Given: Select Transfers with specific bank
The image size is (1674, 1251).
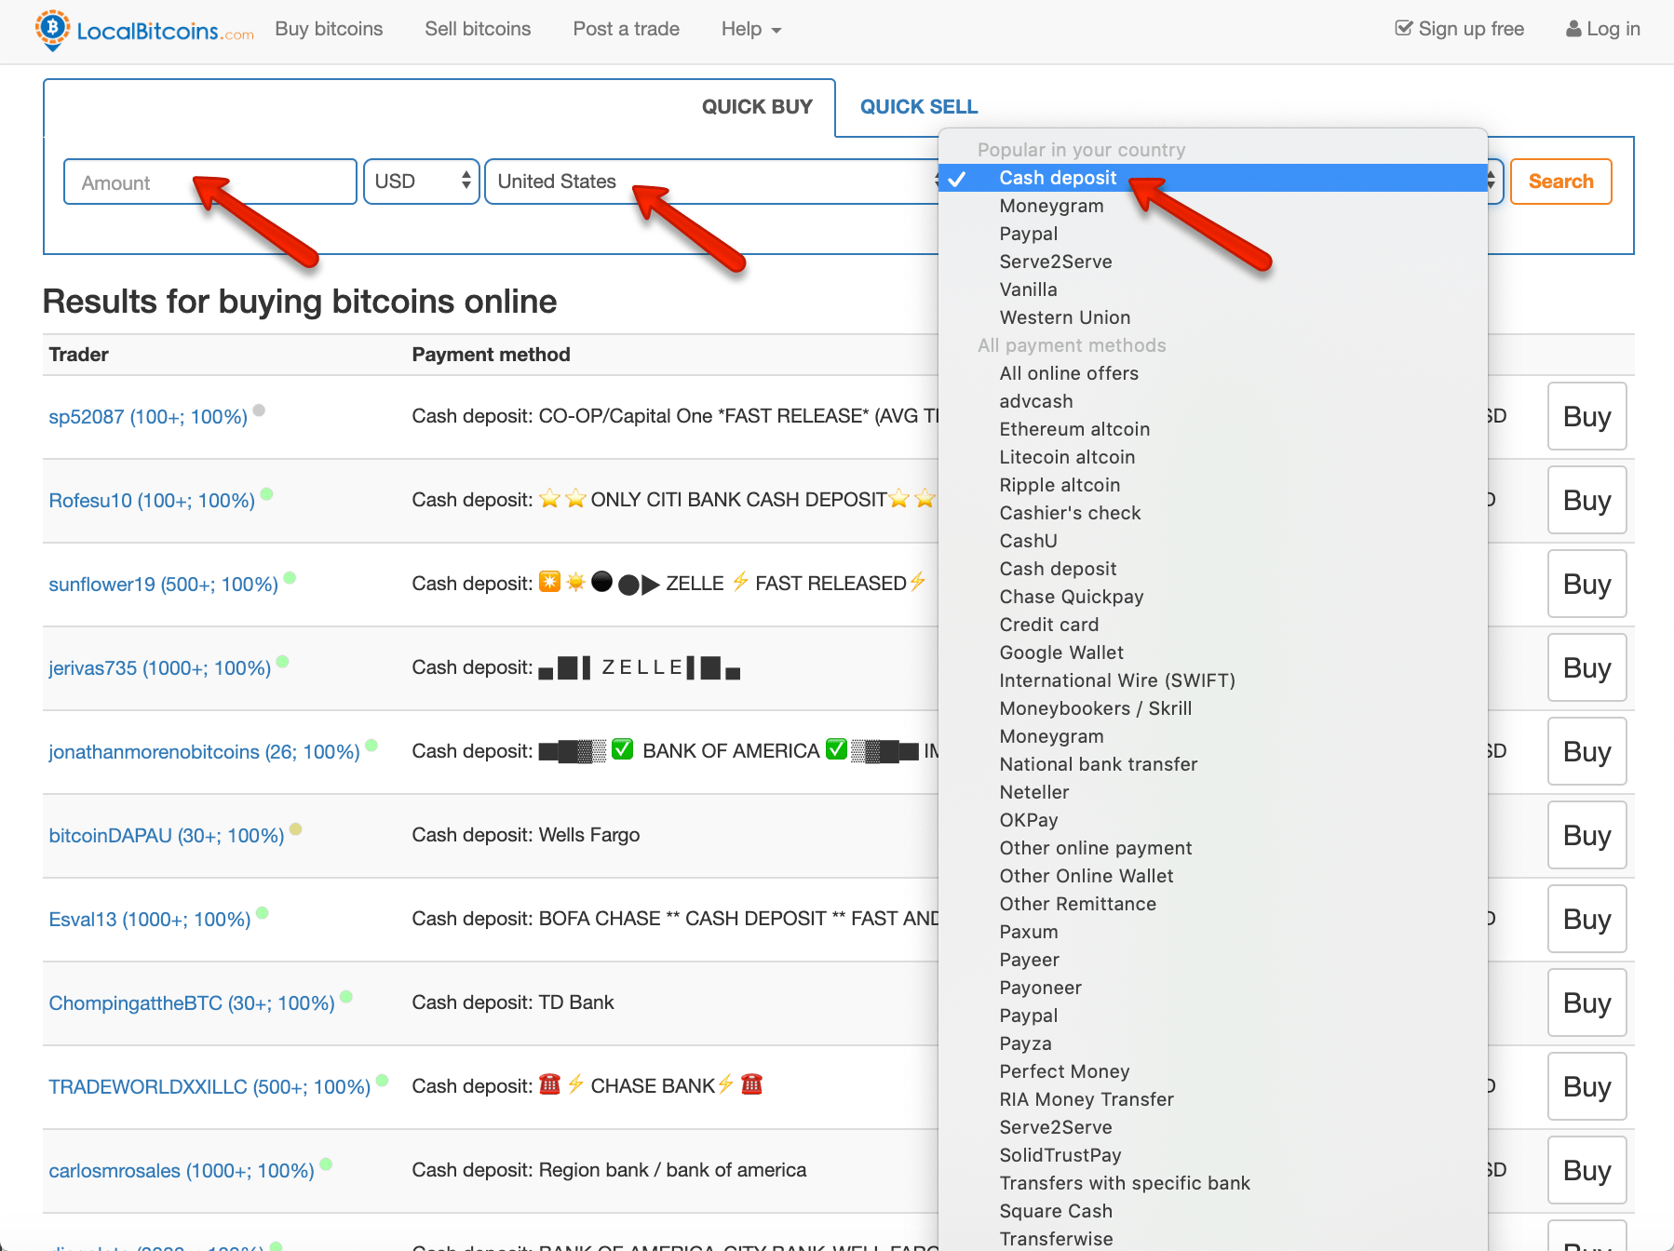Looking at the screenshot, I should (1213, 1183).
